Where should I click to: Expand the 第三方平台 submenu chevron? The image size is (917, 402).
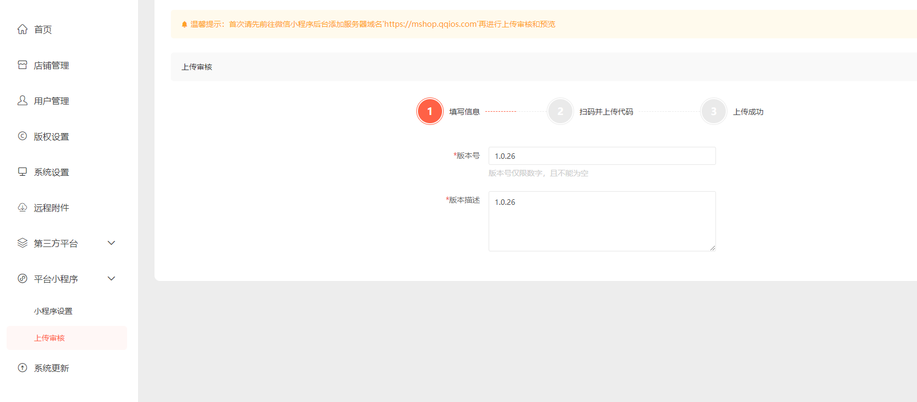coord(111,243)
